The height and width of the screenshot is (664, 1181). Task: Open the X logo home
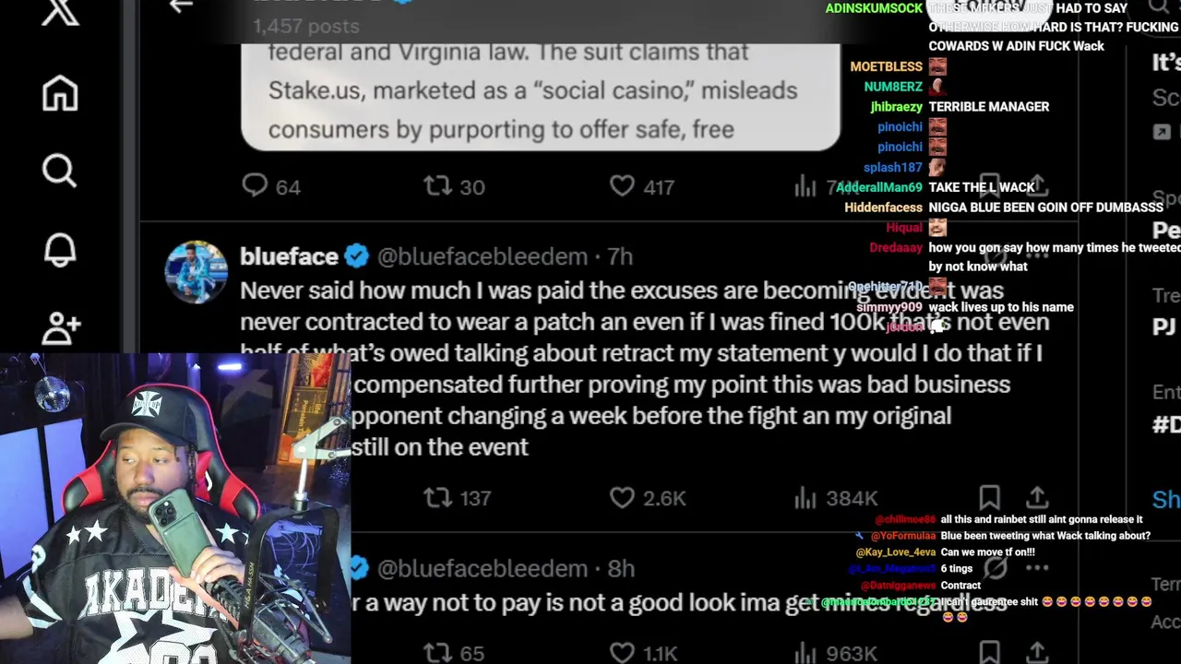point(60,13)
